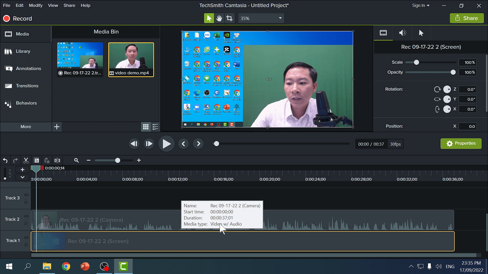This screenshot has width=488, height=274.
Task: Switch Media Bin to list view
Action: tap(155, 127)
